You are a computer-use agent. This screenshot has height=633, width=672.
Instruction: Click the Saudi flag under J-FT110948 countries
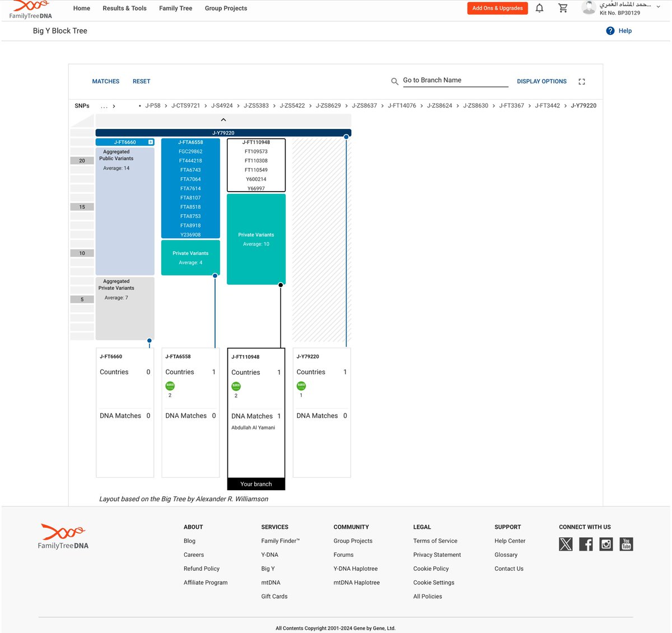click(x=236, y=386)
